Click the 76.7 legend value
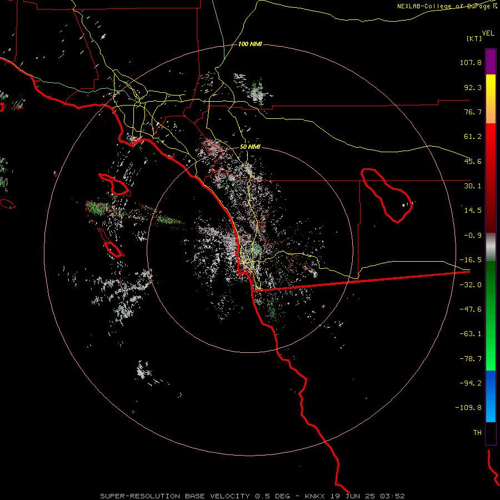Image resolution: width=500 pixels, height=500 pixels. pyautogui.click(x=473, y=112)
